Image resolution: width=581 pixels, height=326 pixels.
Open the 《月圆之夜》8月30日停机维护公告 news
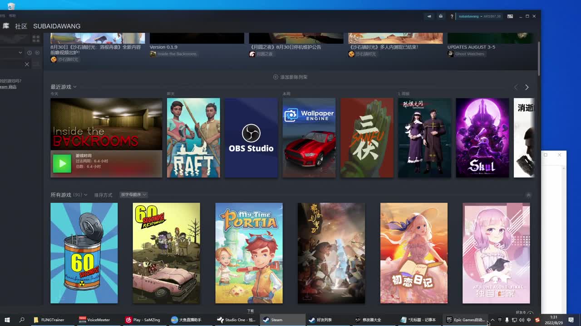[x=286, y=47]
